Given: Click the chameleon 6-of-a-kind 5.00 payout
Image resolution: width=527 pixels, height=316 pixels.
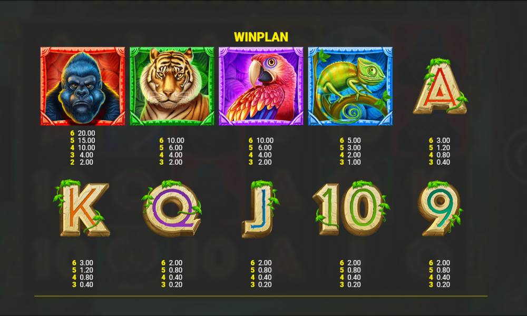Looking at the screenshot, I should pyautogui.click(x=350, y=141).
